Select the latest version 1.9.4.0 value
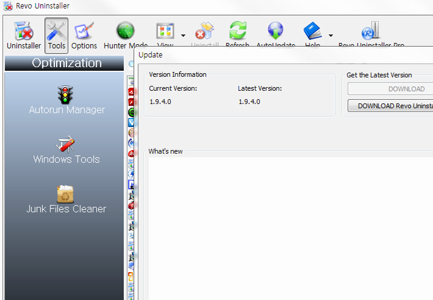 coord(249,102)
